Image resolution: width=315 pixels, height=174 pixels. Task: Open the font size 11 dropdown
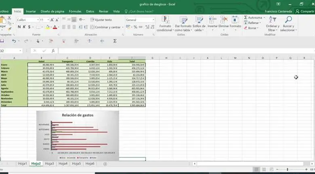point(48,20)
